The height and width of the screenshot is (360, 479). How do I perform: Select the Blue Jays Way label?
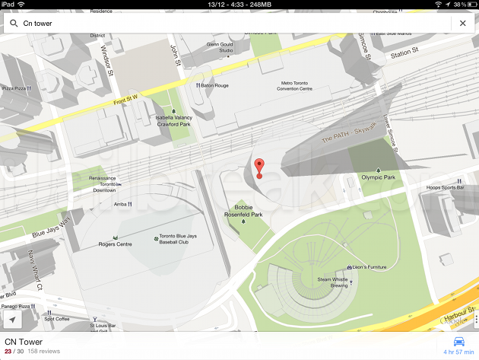51,227
